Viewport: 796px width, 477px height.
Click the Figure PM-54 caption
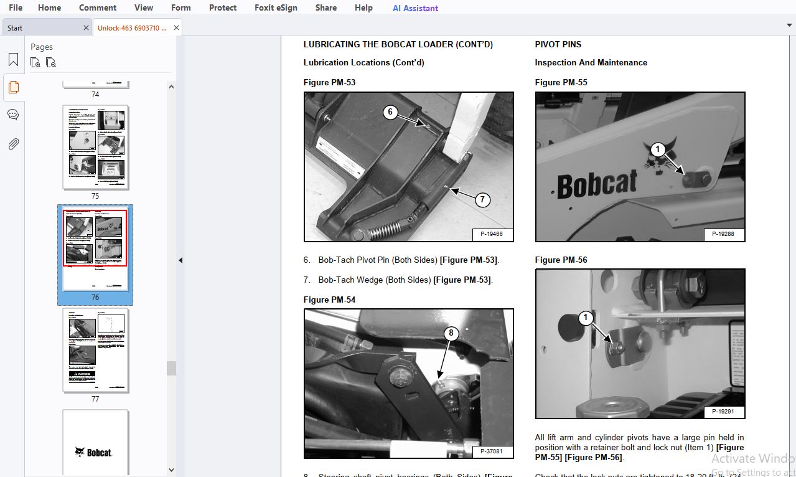pyautogui.click(x=329, y=300)
